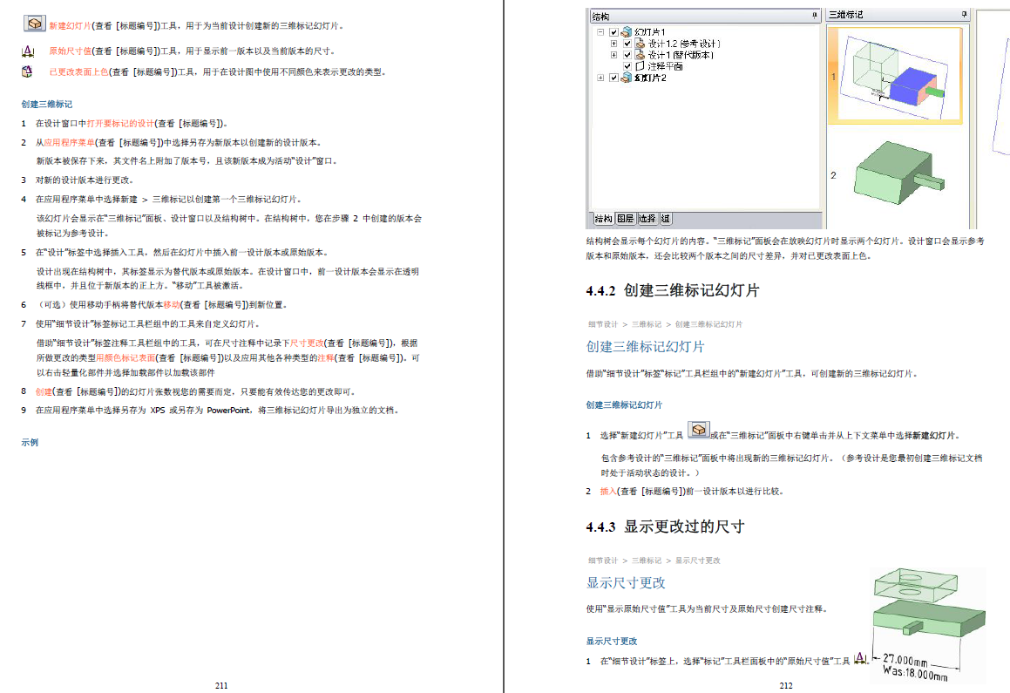Click the Original Dimension Values (原始尺寸值) icon
The image size is (1010, 693).
pos(28,51)
